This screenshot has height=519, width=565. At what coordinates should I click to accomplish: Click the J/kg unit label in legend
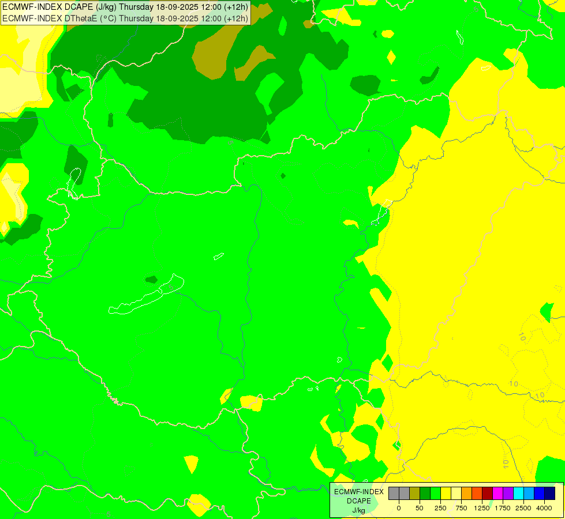(358, 510)
